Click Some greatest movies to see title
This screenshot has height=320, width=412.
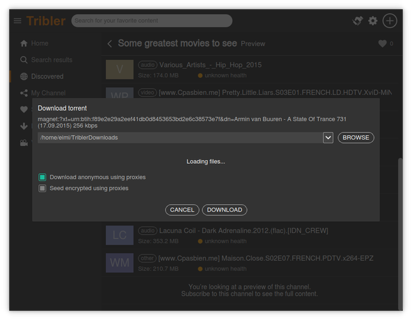tap(177, 43)
